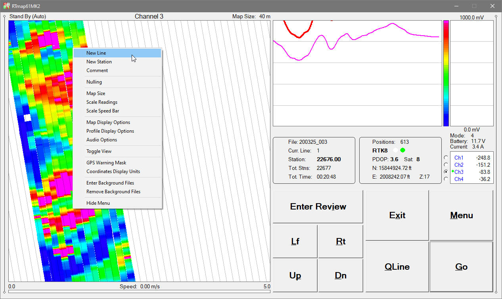Image resolution: width=502 pixels, height=299 pixels.
Task: Click the Go button
Action: (462, 267)
